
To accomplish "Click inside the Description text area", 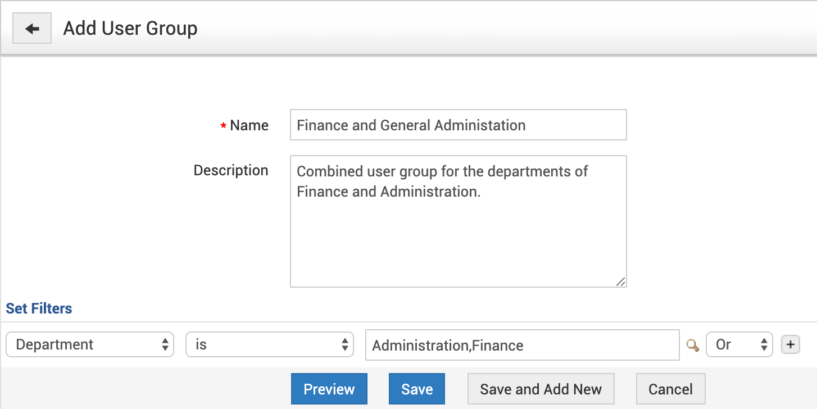I will pyautogui.click(x=458, y=236).
